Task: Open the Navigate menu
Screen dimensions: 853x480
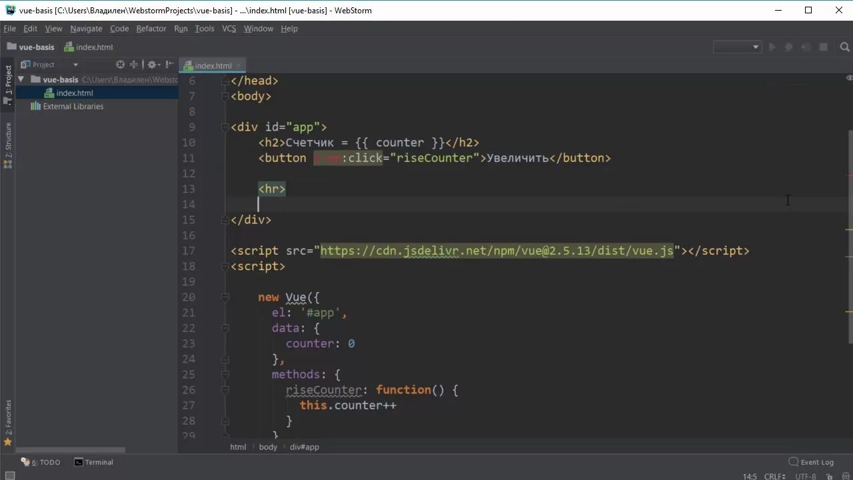Action: [86, 29]
